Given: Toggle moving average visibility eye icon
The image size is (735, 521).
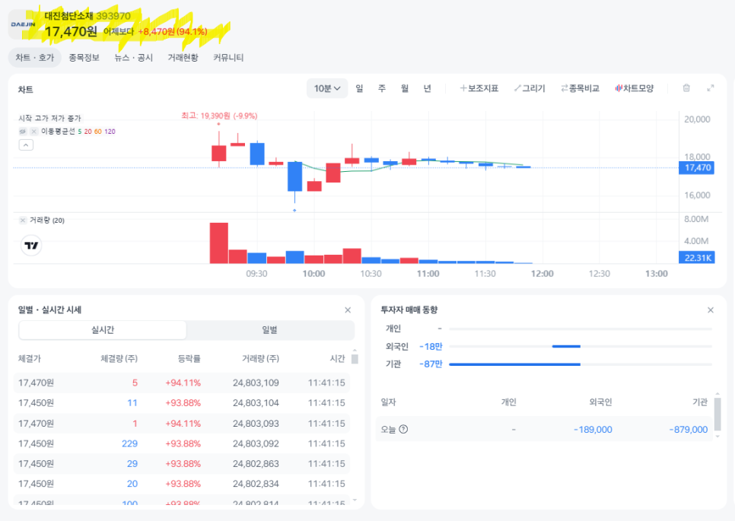Looking at the screenshot, I should [x=23, y=131].
